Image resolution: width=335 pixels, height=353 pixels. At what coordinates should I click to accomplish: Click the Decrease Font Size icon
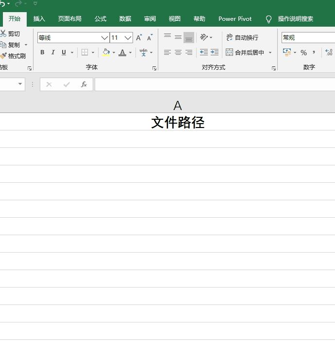(x=150, y=37)
